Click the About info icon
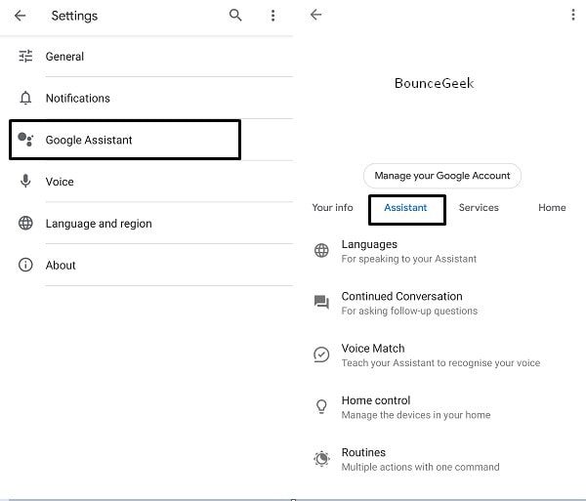 (x=25, y=265)
